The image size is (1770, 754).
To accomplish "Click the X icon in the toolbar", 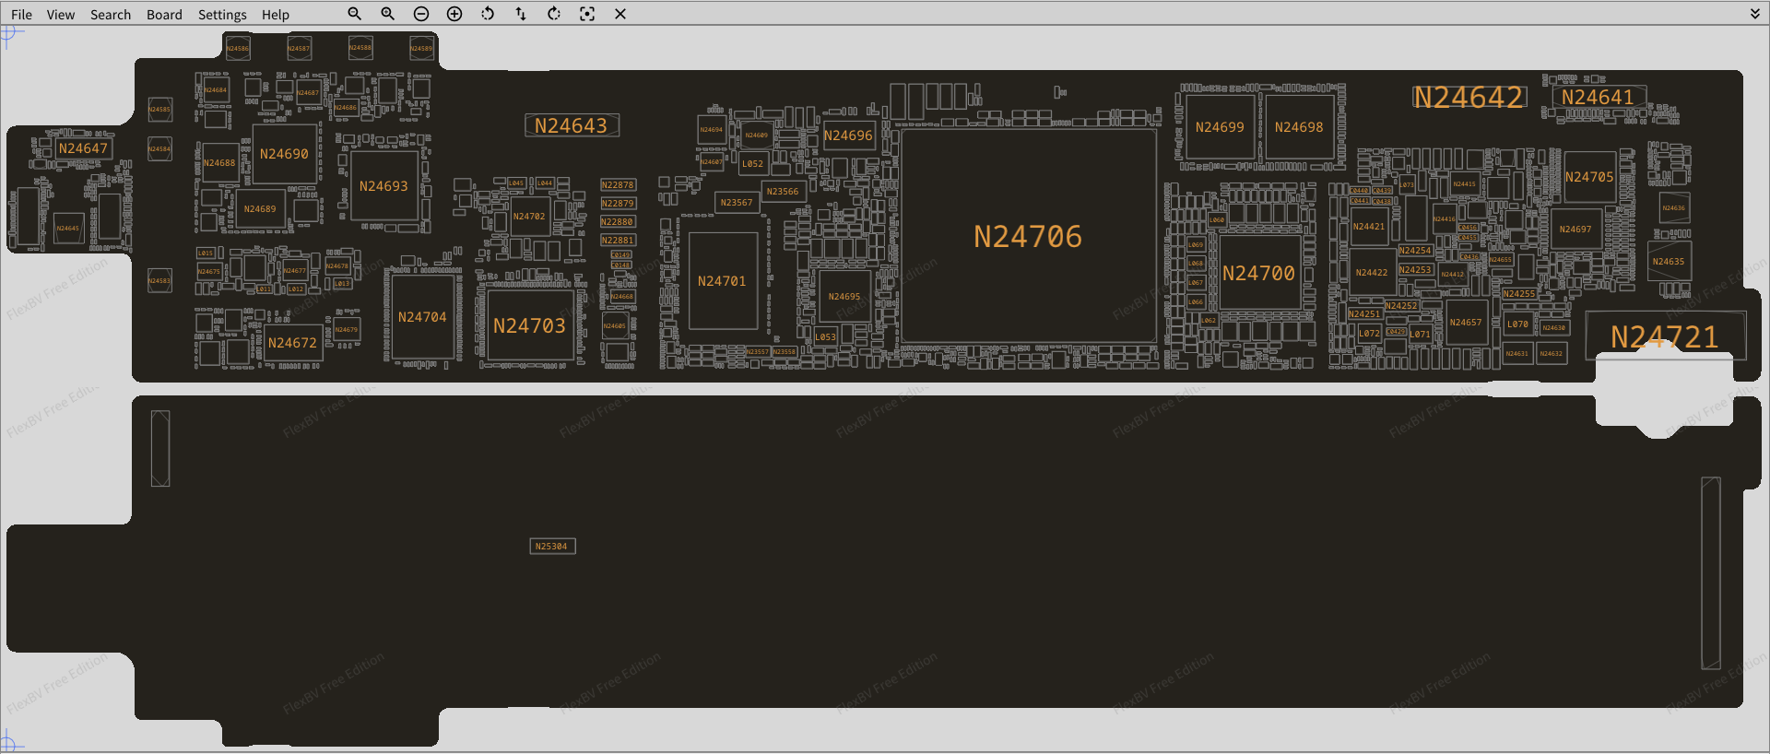I will click(x=620, y=14).
